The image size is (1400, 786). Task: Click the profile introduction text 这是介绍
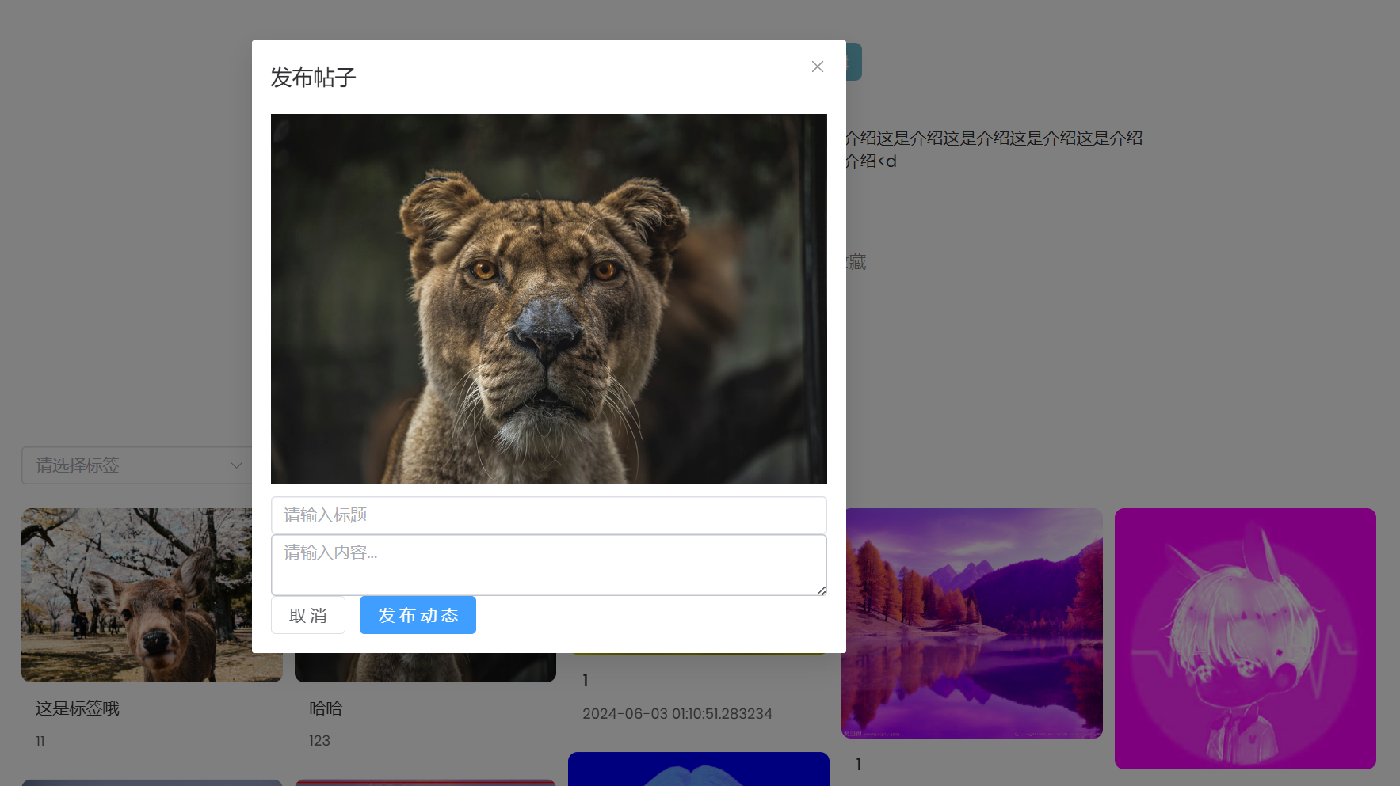[994, 139]
